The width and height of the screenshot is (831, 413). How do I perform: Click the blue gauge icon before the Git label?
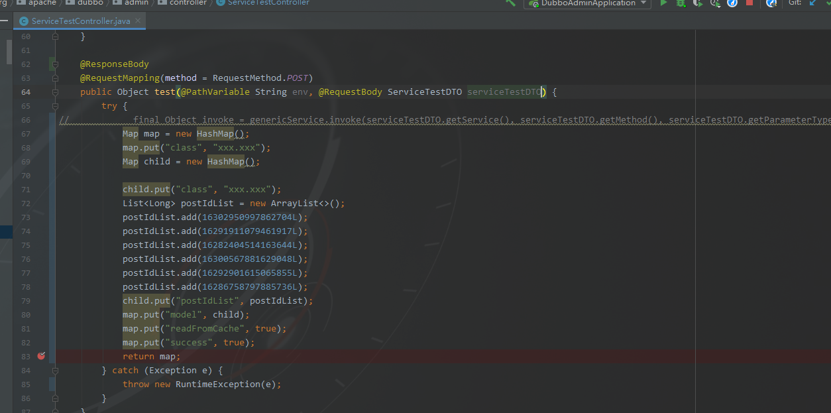[771, 3]
